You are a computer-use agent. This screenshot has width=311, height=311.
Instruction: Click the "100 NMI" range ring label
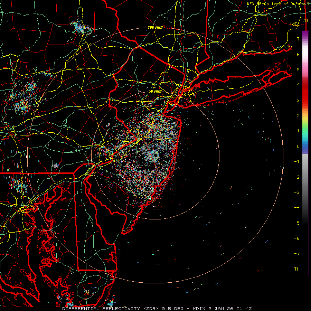155,27
